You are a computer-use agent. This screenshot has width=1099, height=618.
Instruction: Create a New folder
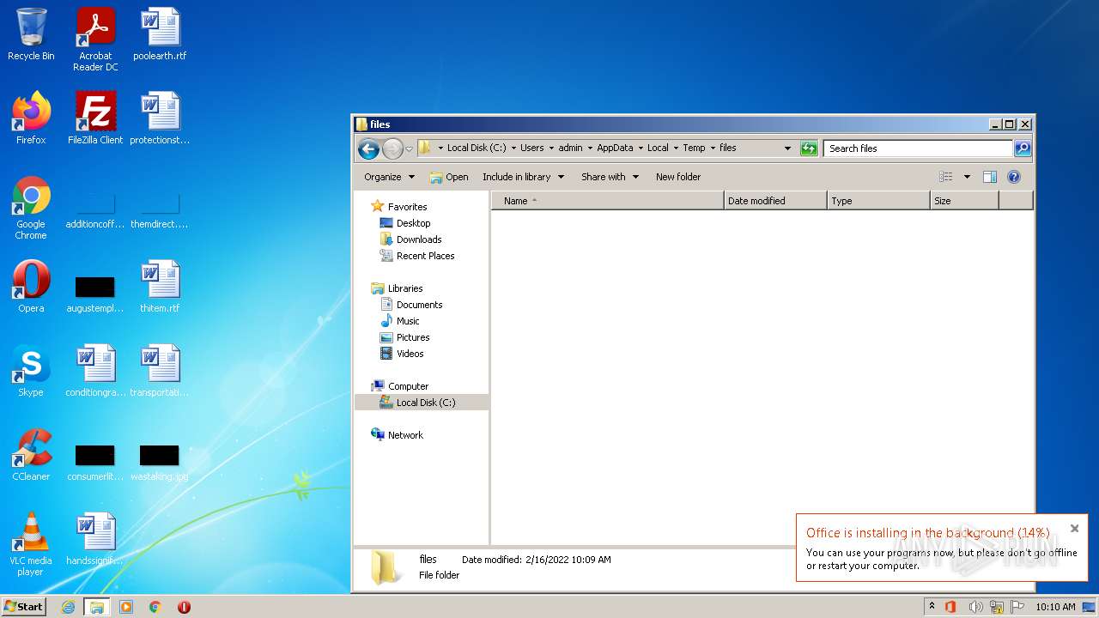click(678, 177)
